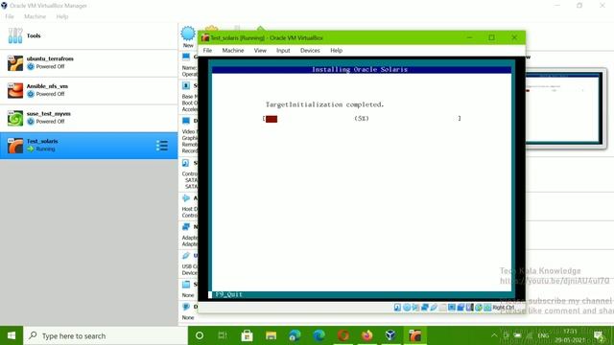Open Machine menu in VirtualBox Manager window

35,16
